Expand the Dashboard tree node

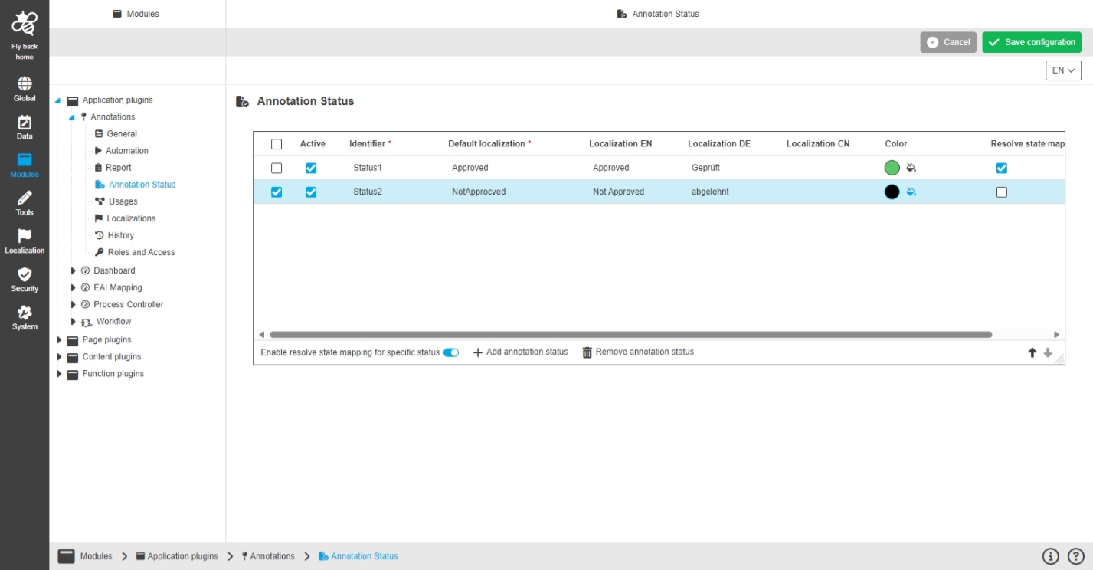point(74,270)
